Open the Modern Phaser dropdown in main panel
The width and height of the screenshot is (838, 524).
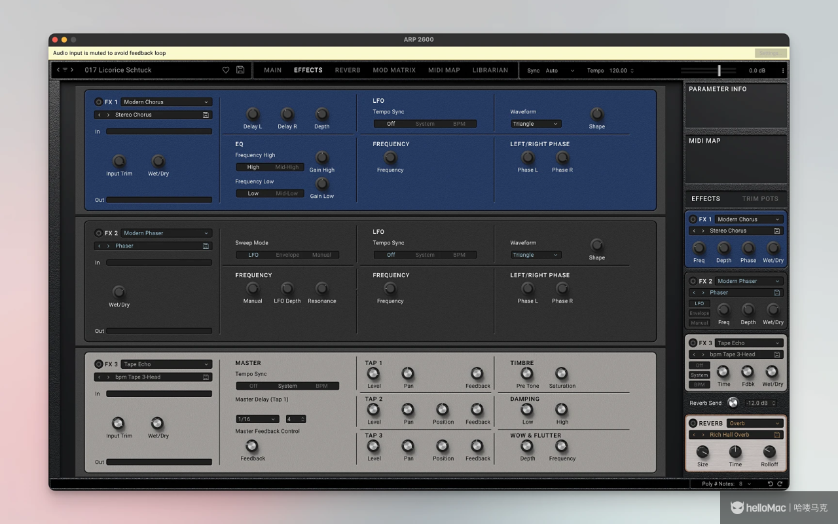pos(166,233)
